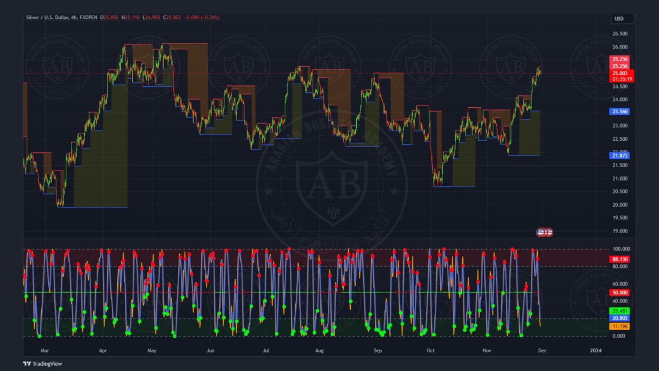Click the red 50.000 midline label
The height and width of the screenshot is (371, 659).
pos(620,293)
